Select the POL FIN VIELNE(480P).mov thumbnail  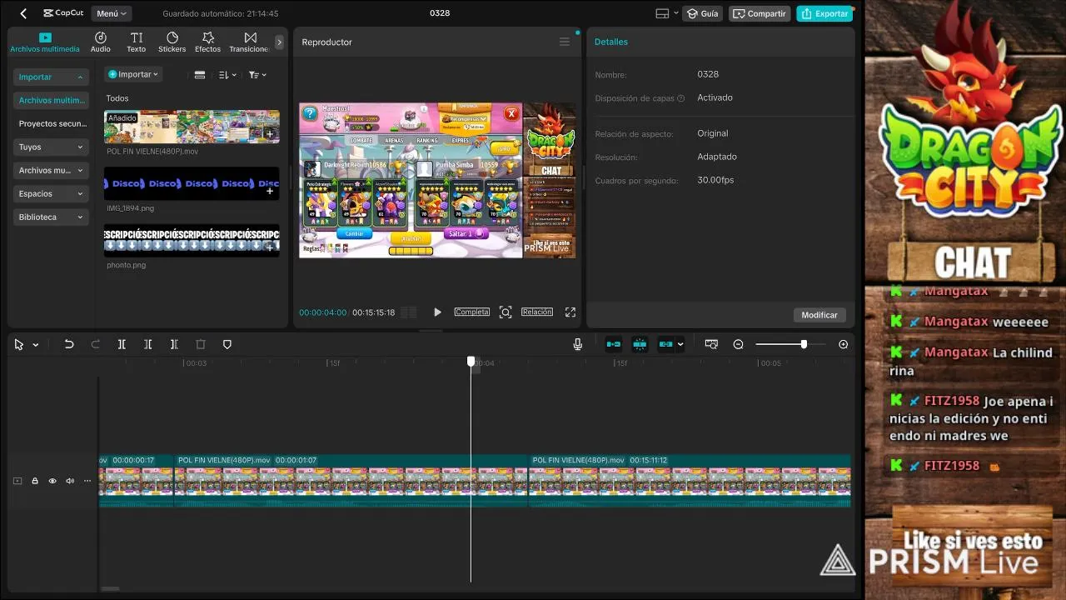coord(192,127)
